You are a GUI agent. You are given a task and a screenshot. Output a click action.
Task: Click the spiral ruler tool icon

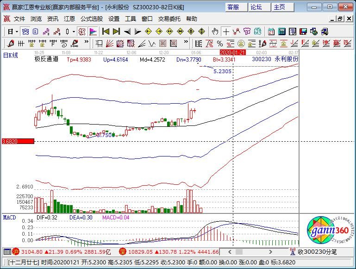(x=64, y=43)
